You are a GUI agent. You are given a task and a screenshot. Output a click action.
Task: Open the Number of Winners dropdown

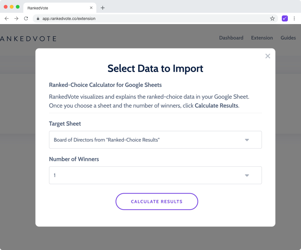pos(155,175)
